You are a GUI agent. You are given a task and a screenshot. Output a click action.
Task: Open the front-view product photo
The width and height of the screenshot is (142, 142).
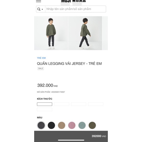[51, 33]
